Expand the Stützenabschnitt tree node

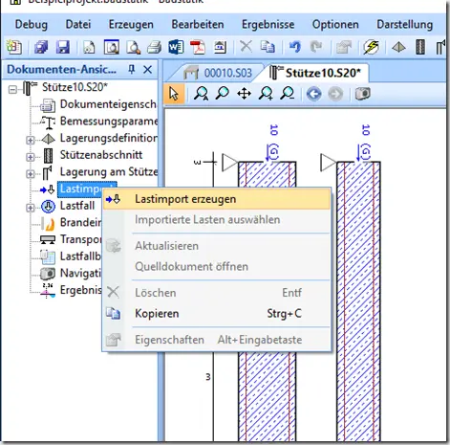pos(31,157)
